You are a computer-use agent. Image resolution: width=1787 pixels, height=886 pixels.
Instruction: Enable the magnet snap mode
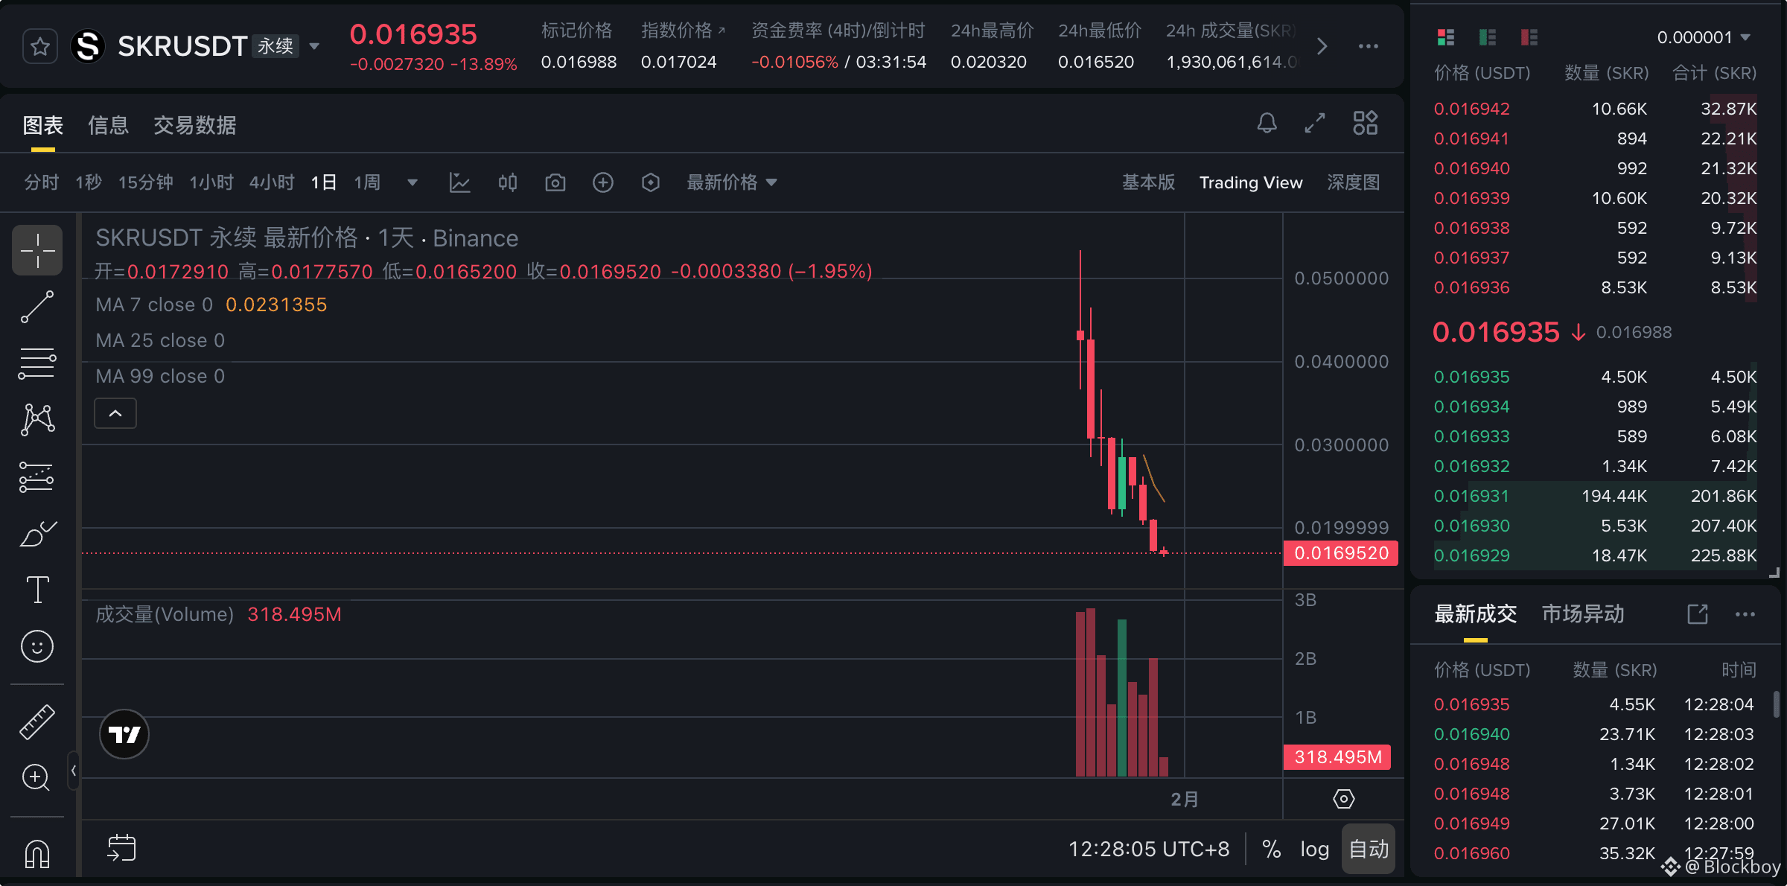click(x=37, y=854)
